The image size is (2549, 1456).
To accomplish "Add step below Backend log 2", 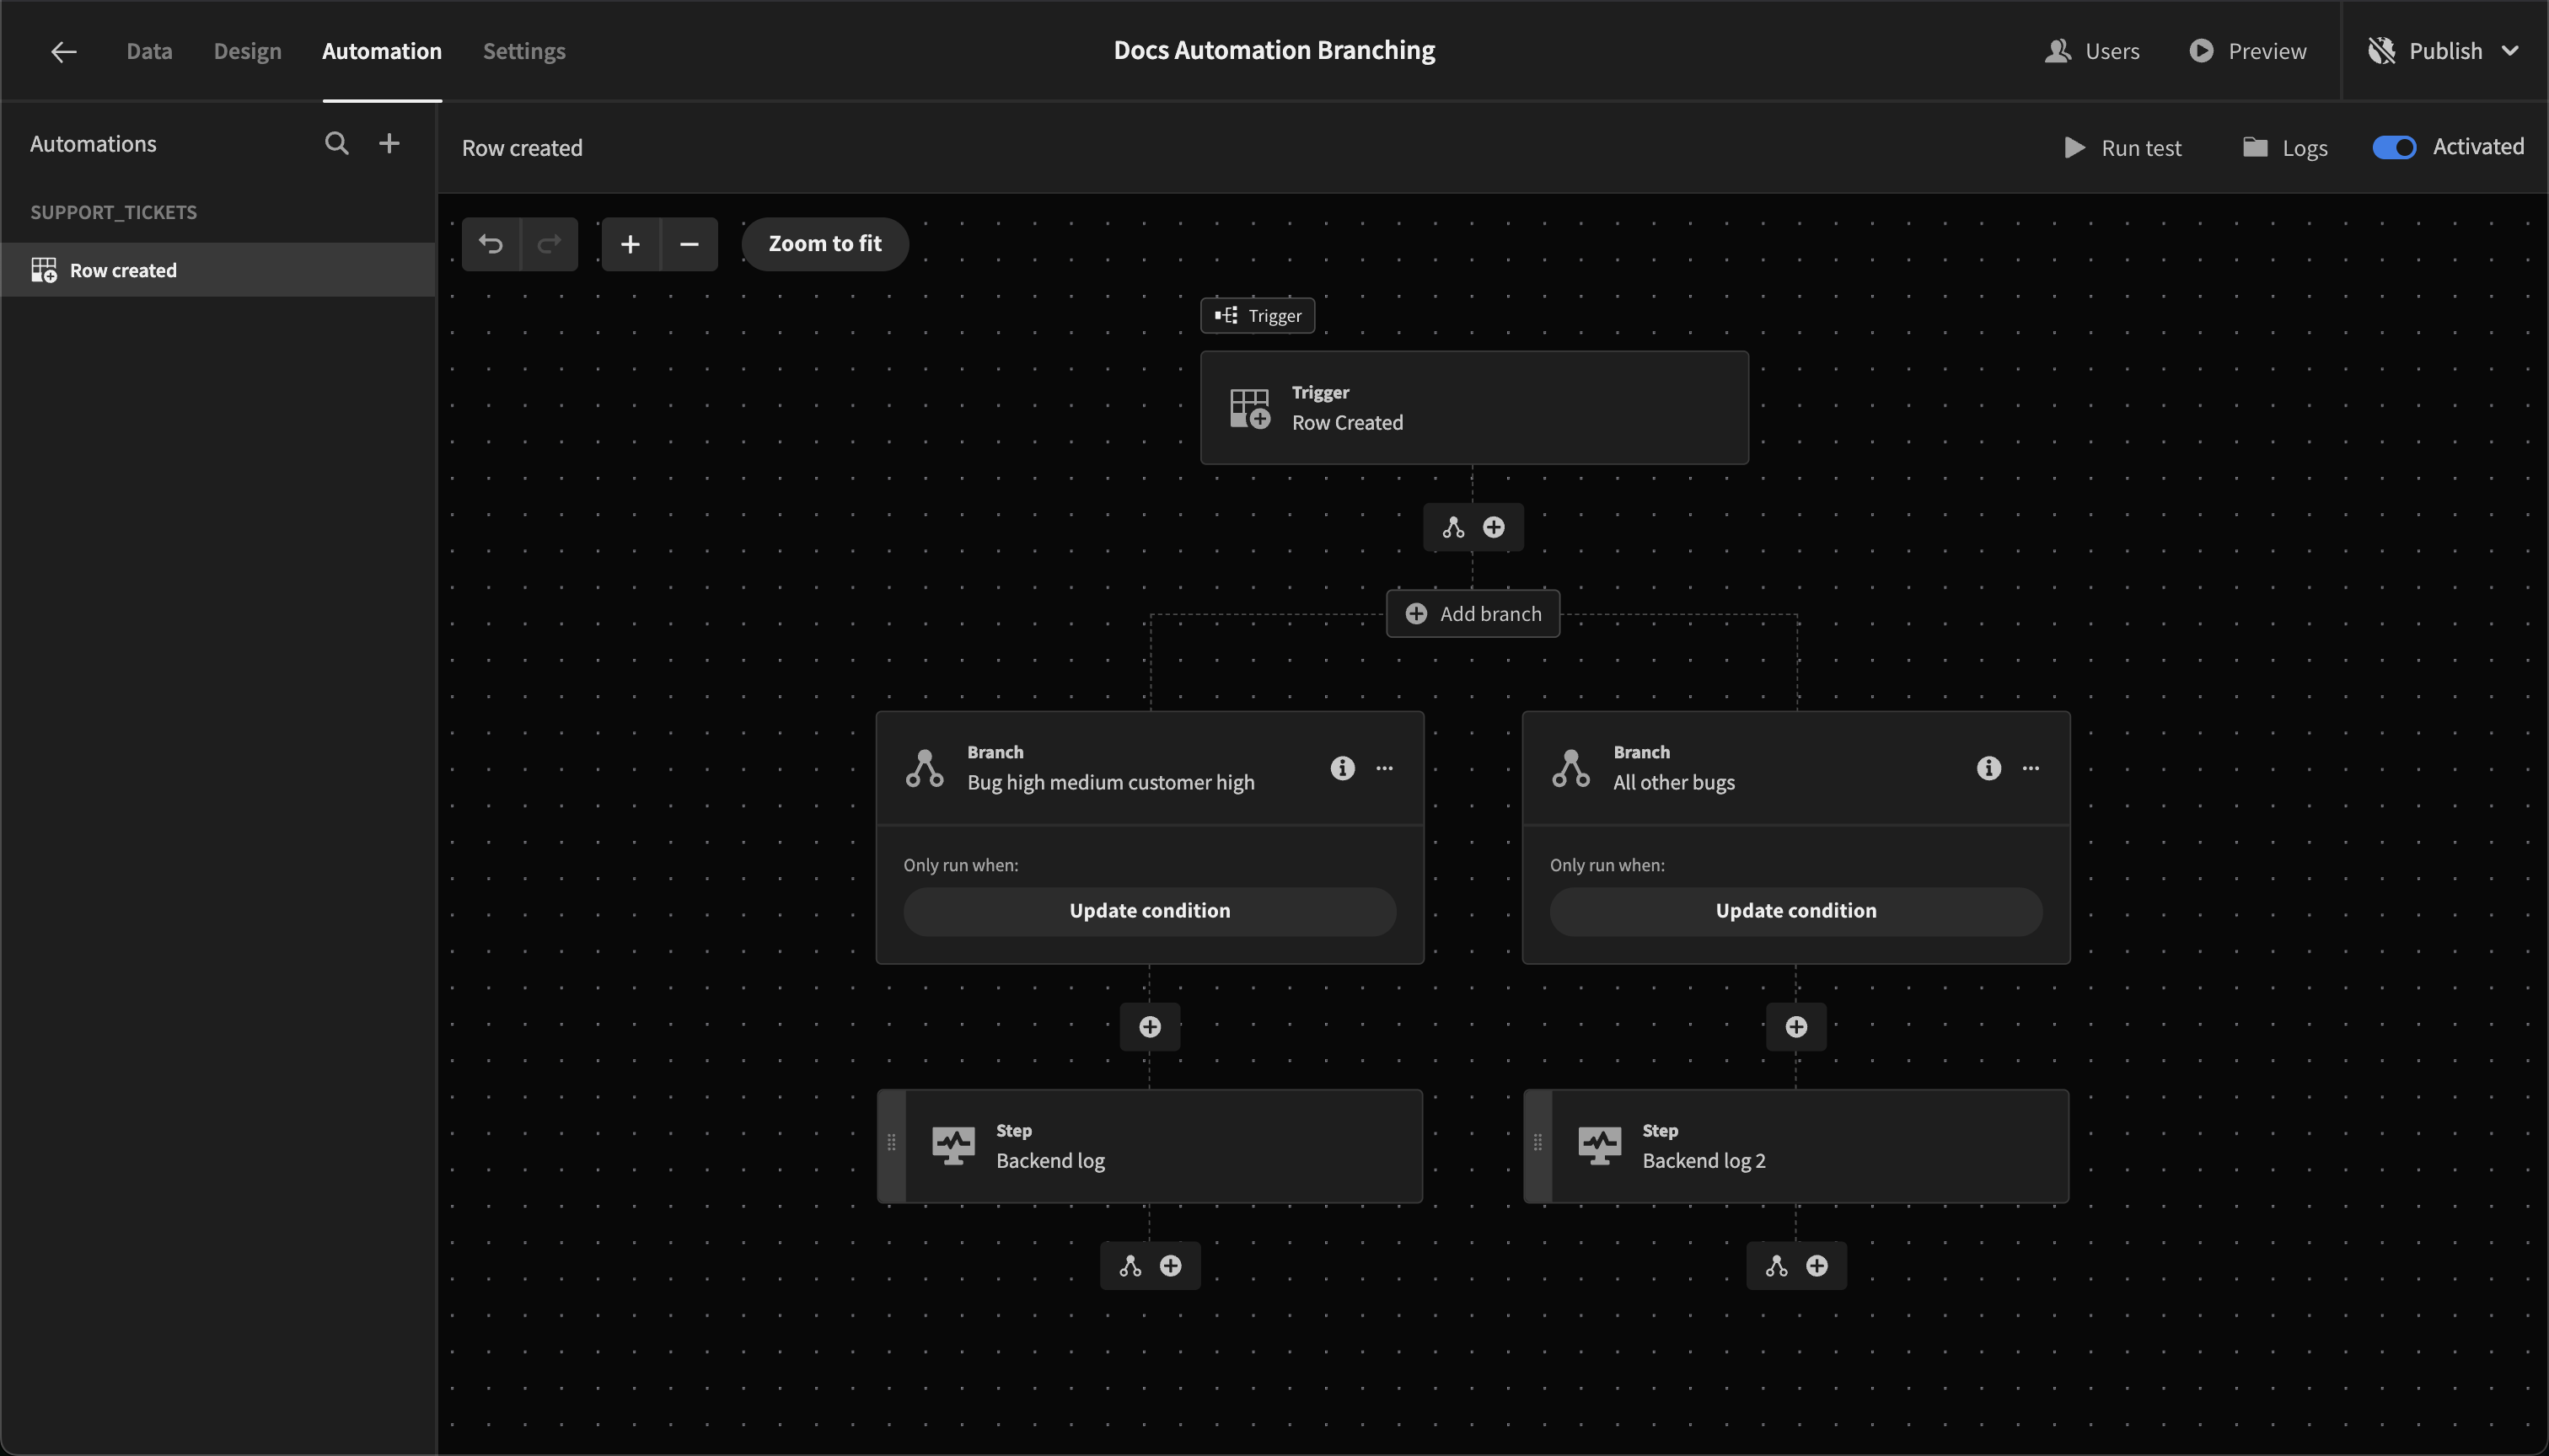I will point(1816,1266).
